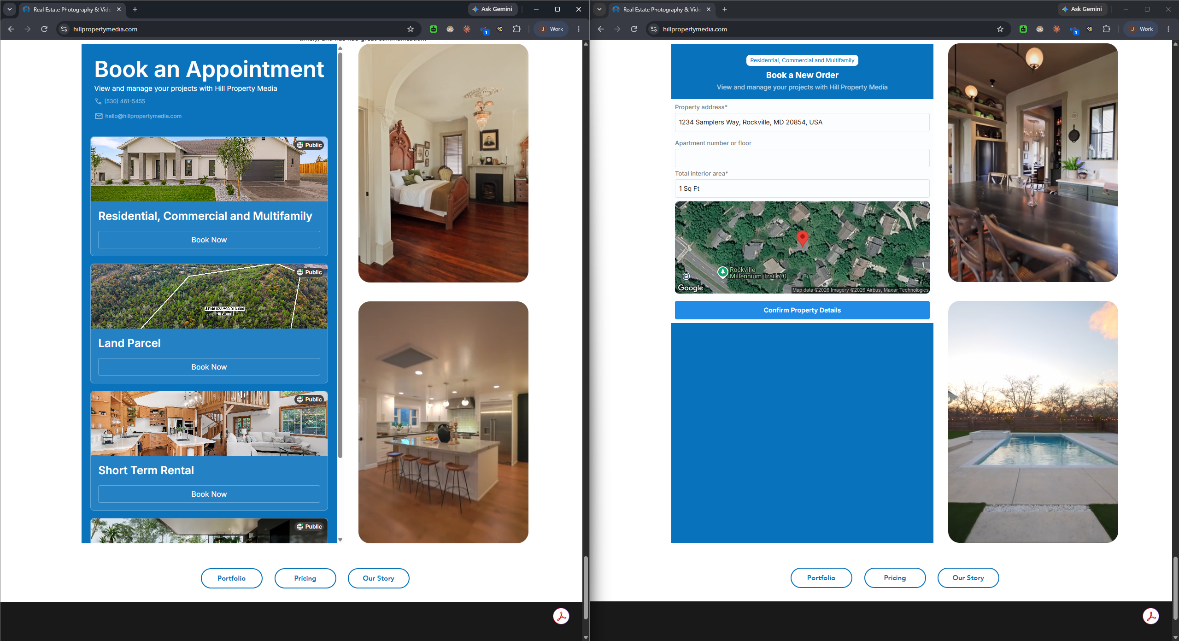Open new tab in left browser window
Image resolution: width=1179 pixels, height=641 pixels.
pyautogui.click(x=135, y=9)
